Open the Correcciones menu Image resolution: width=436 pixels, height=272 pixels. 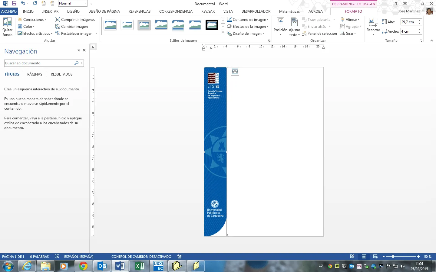pyautogui.click(x=32, y=20)
